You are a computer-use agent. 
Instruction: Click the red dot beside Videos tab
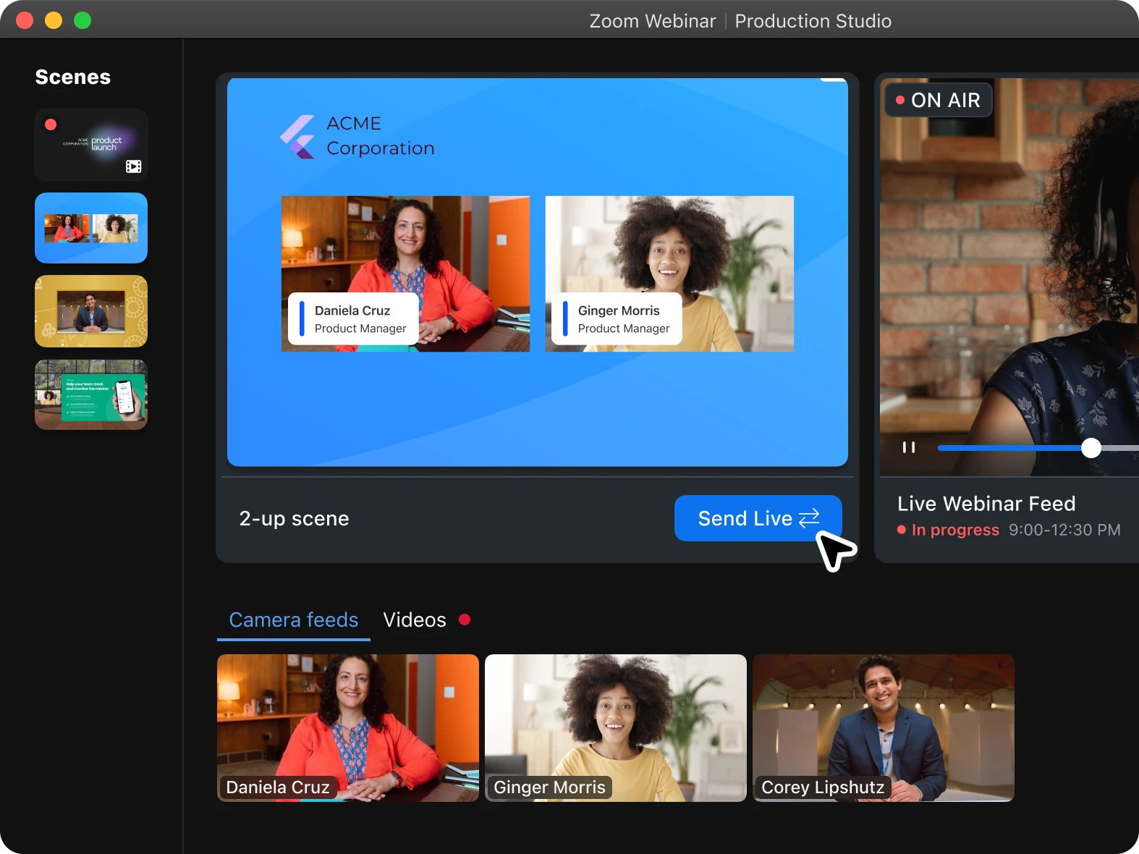coord(465,620)
